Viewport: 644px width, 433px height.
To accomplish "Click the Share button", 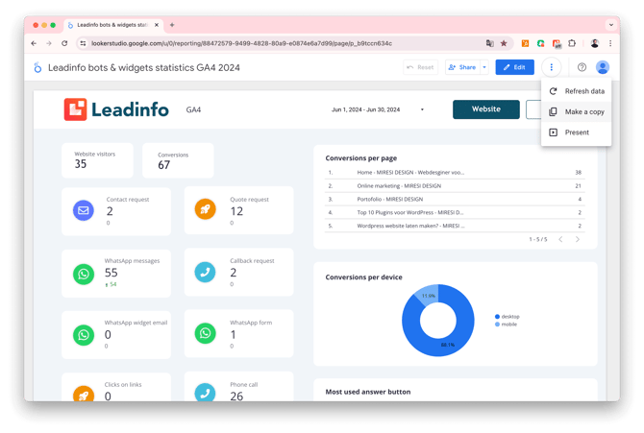I will pos(463,67).
